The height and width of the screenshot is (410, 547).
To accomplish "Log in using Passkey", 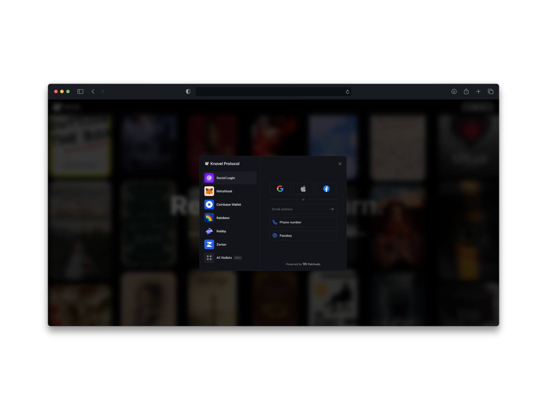I will pyautogui.click(x=303, y=235).
